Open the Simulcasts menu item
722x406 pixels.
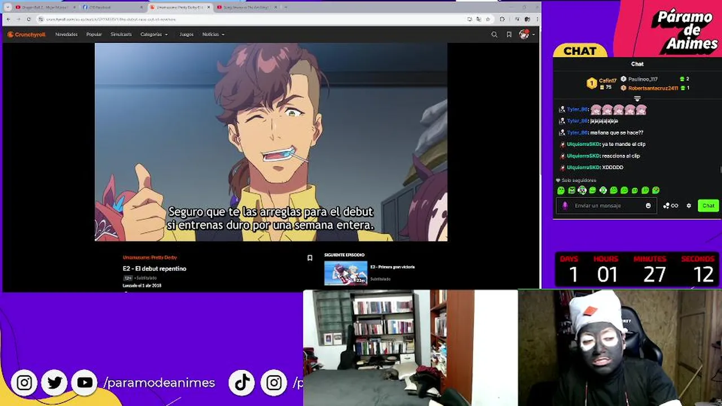tap(121, 34)
